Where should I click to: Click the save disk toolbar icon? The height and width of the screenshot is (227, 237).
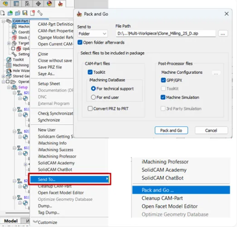25,13
